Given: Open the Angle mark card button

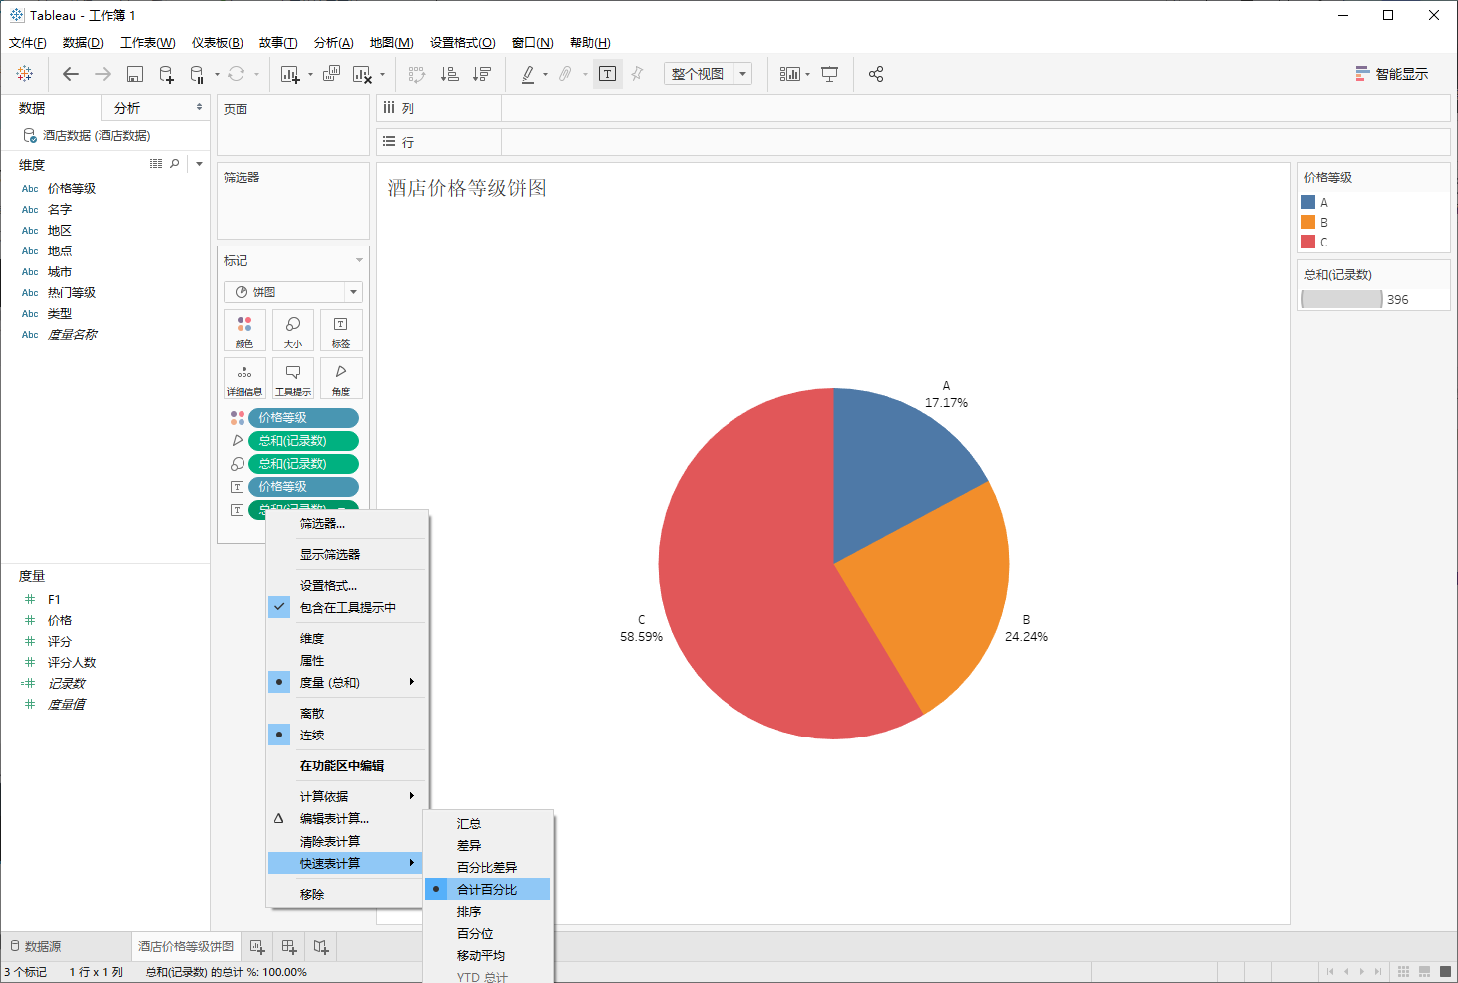Looking at the screenshot, I should click(341, 378).
